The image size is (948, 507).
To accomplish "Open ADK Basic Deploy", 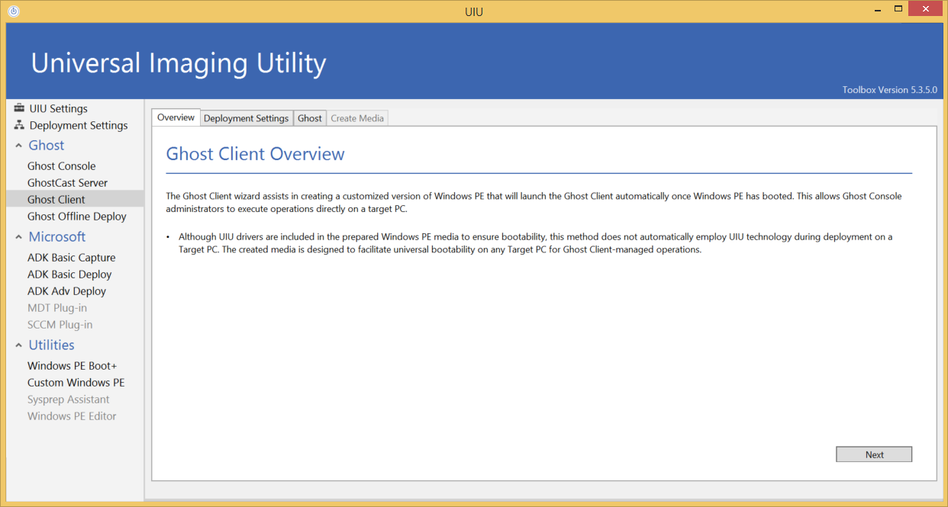I will [69, 274].
